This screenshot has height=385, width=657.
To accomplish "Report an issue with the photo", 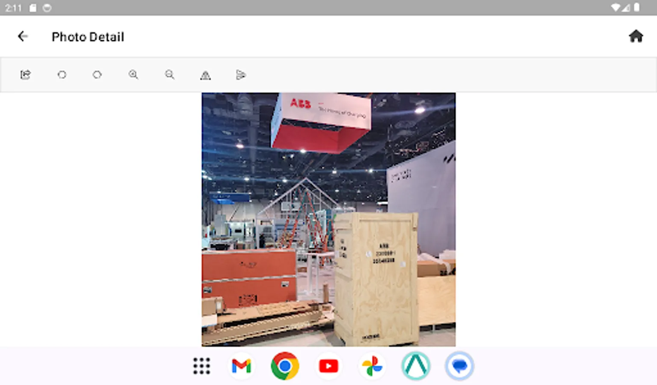I will [x=205, y=75].
